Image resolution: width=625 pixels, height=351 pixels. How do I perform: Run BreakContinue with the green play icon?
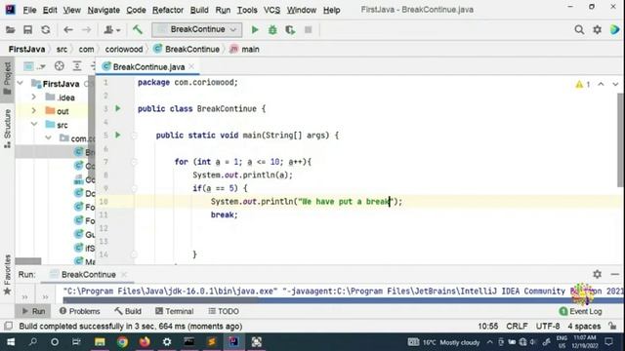click(255, 30)
